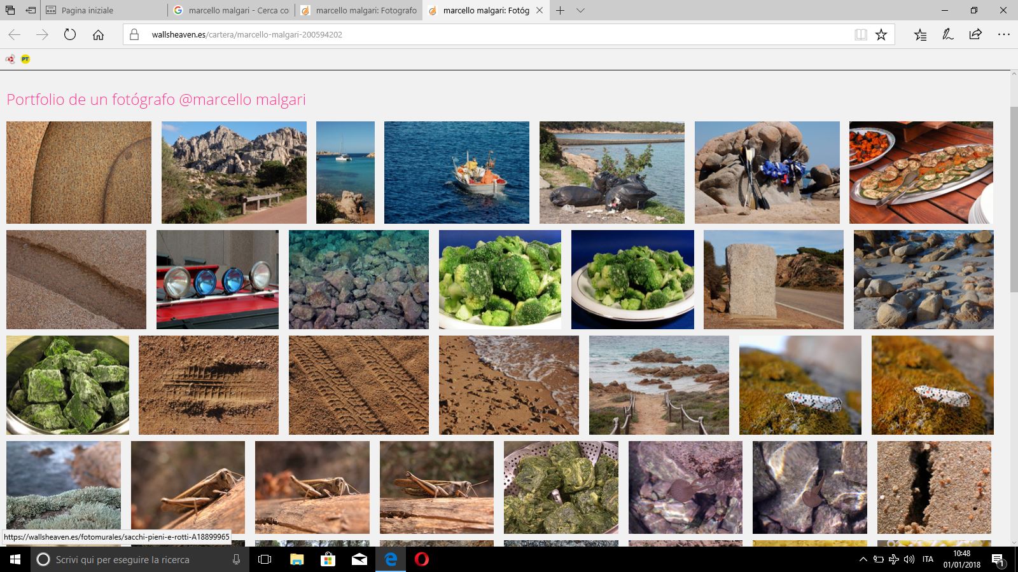Click the page vertical scrollbar thumb
The height and width of the screenshot is (572, 1018).
1014,200
